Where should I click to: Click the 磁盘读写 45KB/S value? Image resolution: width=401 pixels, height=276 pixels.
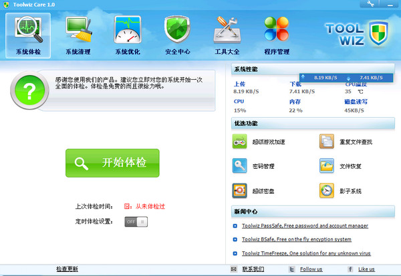[x=354, y=111]
